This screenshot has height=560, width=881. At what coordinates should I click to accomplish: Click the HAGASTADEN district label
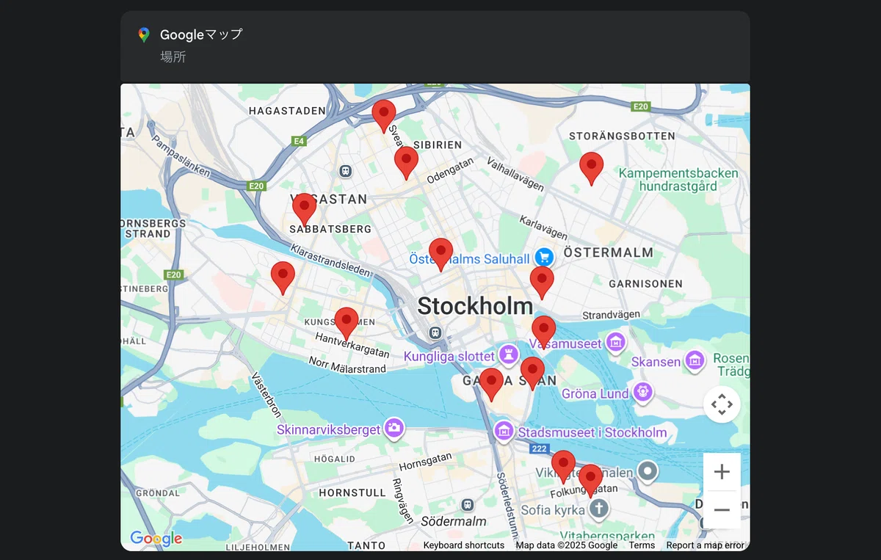click(x=287, y=111)
